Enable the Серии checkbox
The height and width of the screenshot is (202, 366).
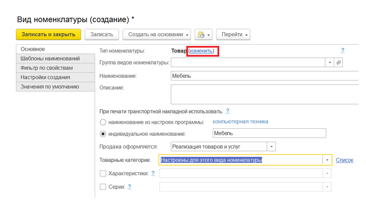point(103,187)
